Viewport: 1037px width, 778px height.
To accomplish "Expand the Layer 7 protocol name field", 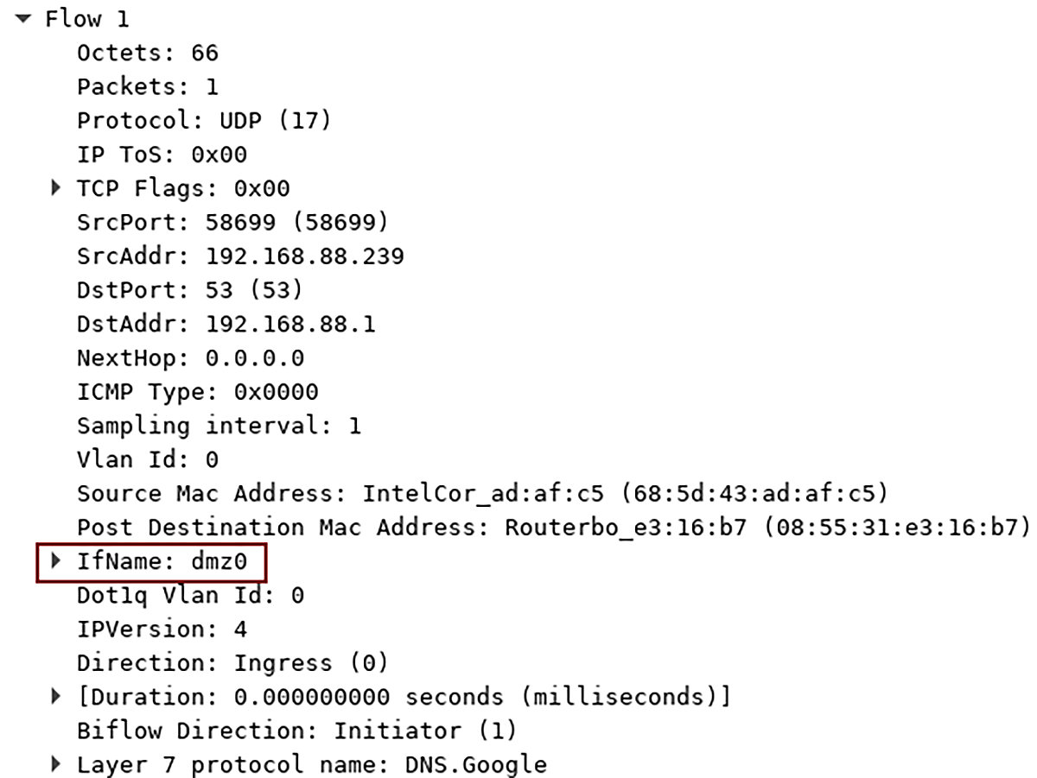I will pos(55,764).
